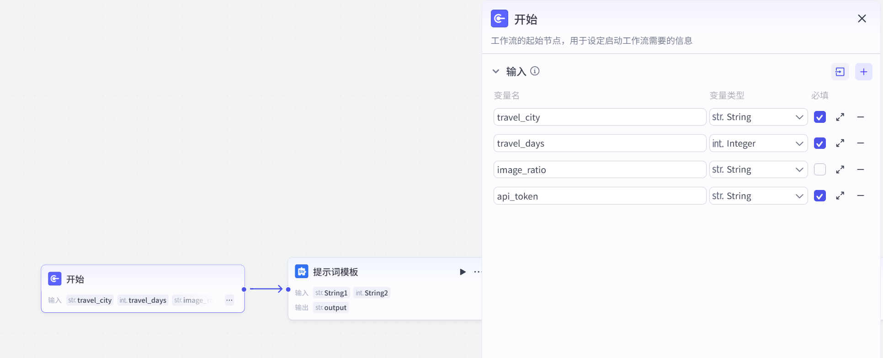Click the int.travel_days tag on 开始 node
This screenshot has height=358, width=883.
pyautogui.click(x=143, y=300)
